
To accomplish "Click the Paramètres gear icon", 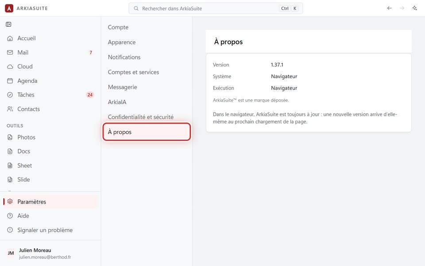I will pos(10,202).
